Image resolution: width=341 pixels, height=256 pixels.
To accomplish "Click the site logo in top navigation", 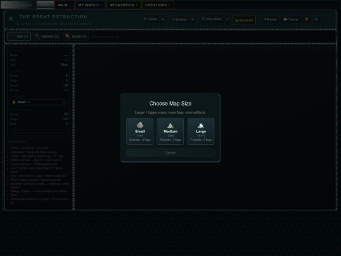I will 18,5.
